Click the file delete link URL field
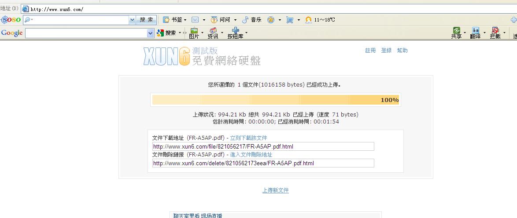The image size is (517, 218). tap(263, 163)
